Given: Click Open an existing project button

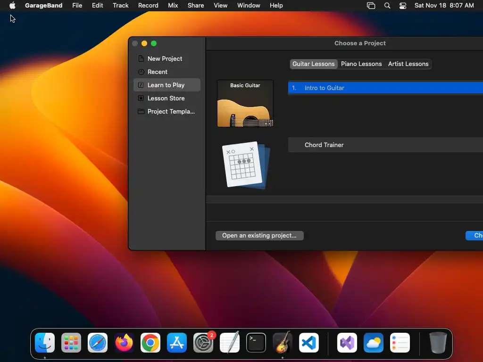Looking at the screenshot, I should 259,236.
